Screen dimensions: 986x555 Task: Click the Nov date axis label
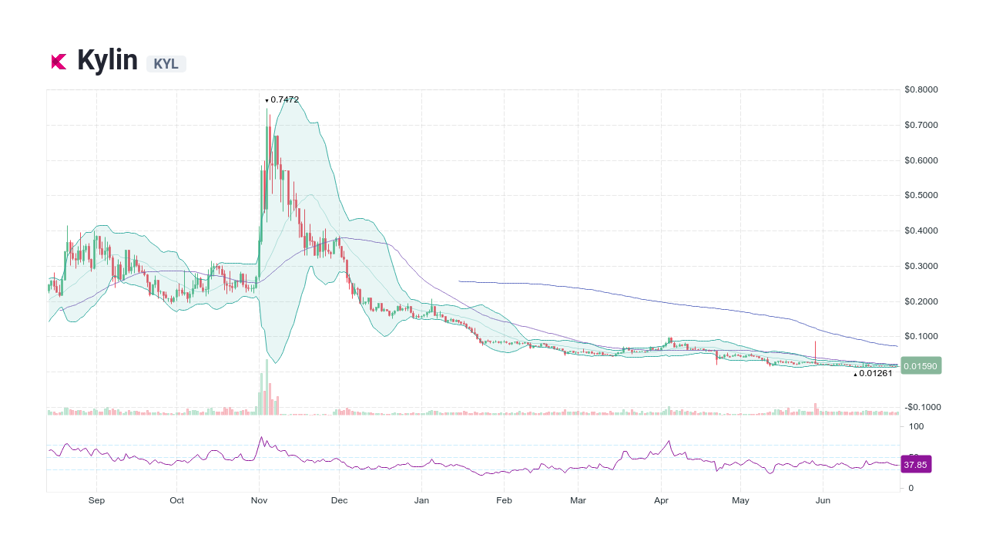pos(259,500)
